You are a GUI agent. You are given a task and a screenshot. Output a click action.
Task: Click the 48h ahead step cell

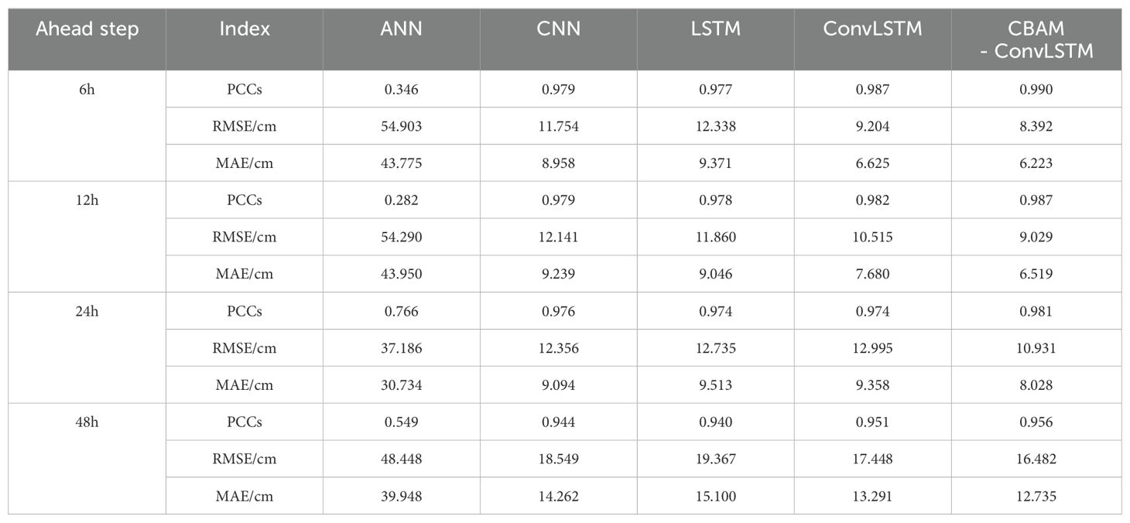[x=87, y=422]
